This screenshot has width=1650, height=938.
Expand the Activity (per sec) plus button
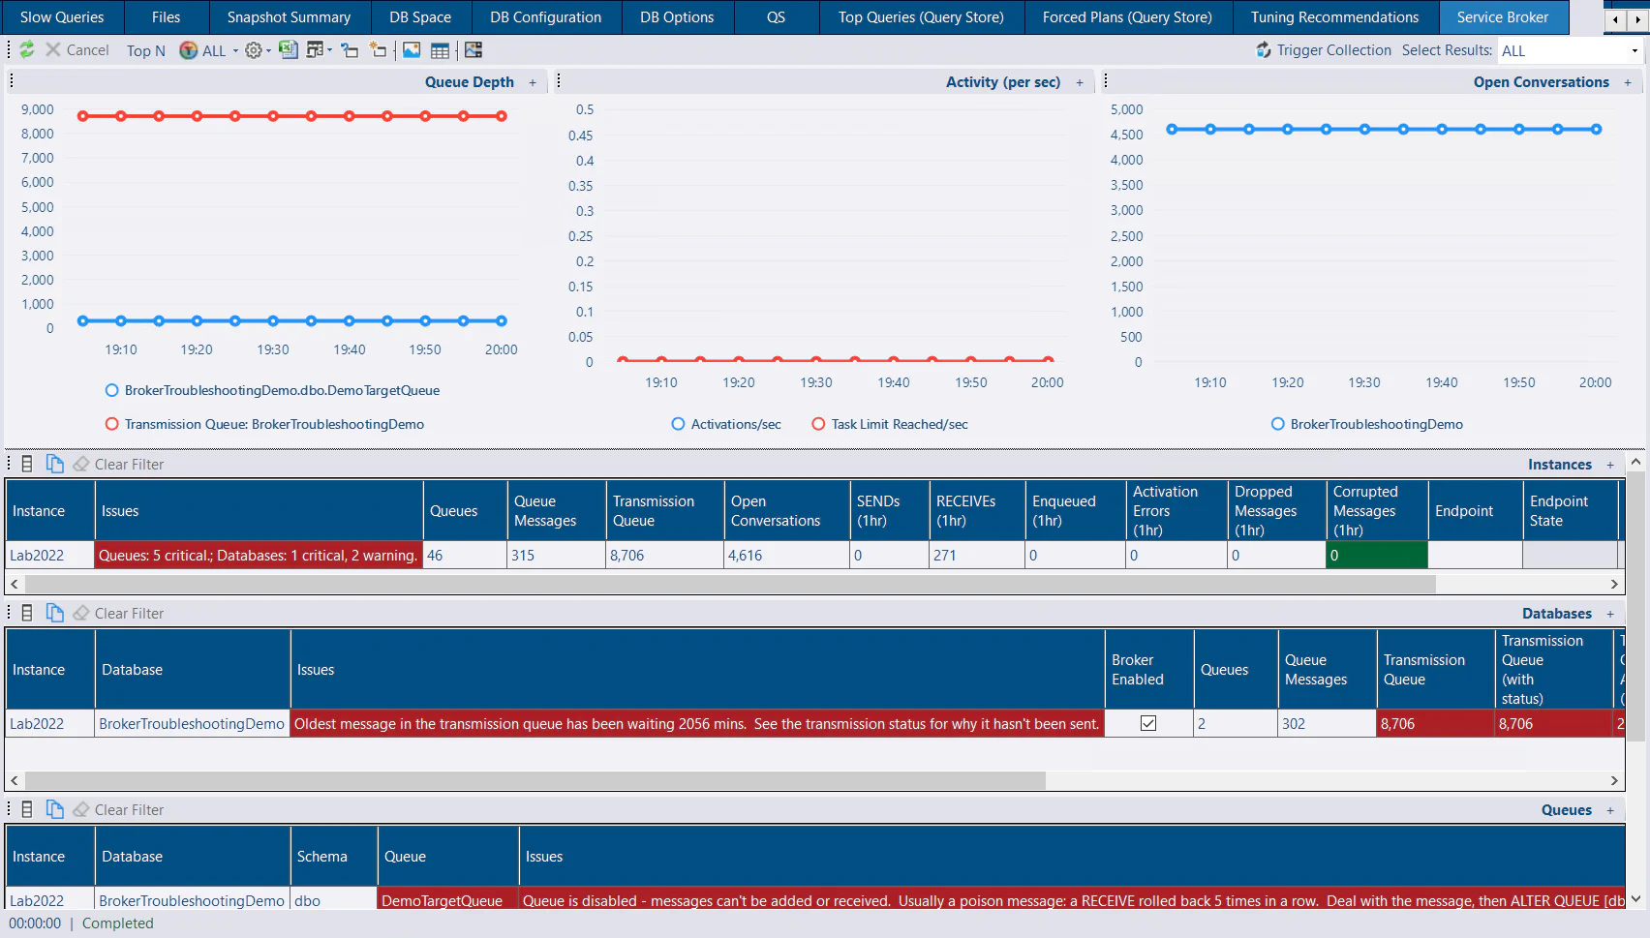tap(1080, 83)
